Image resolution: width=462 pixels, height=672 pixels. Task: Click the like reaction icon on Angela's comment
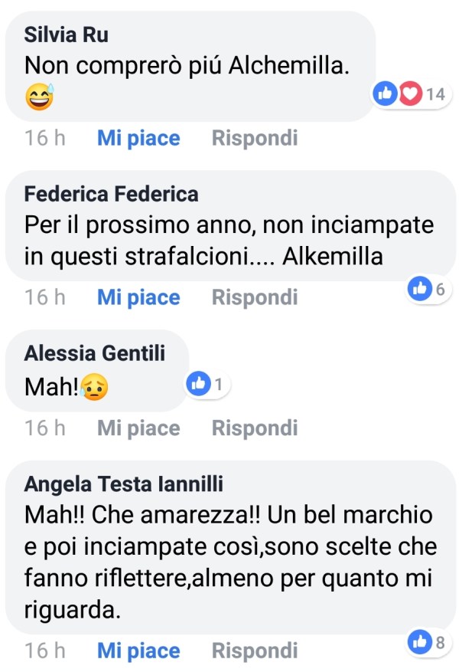pos(420,642)
